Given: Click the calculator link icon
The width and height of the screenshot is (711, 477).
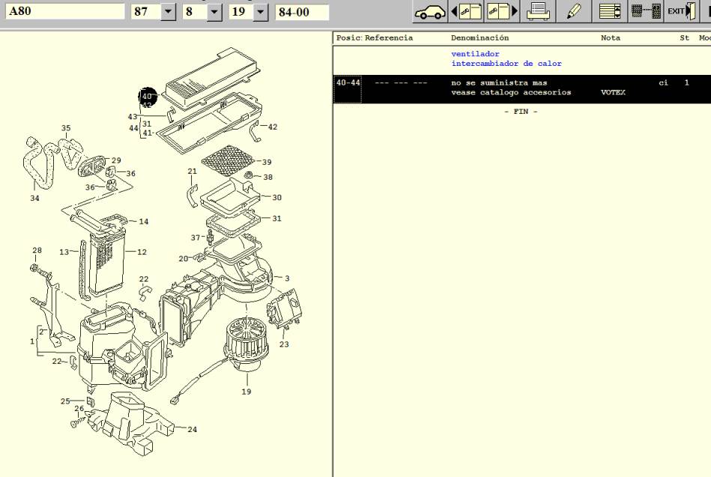Looking at the screenshot, I should [x=645, y=11].
